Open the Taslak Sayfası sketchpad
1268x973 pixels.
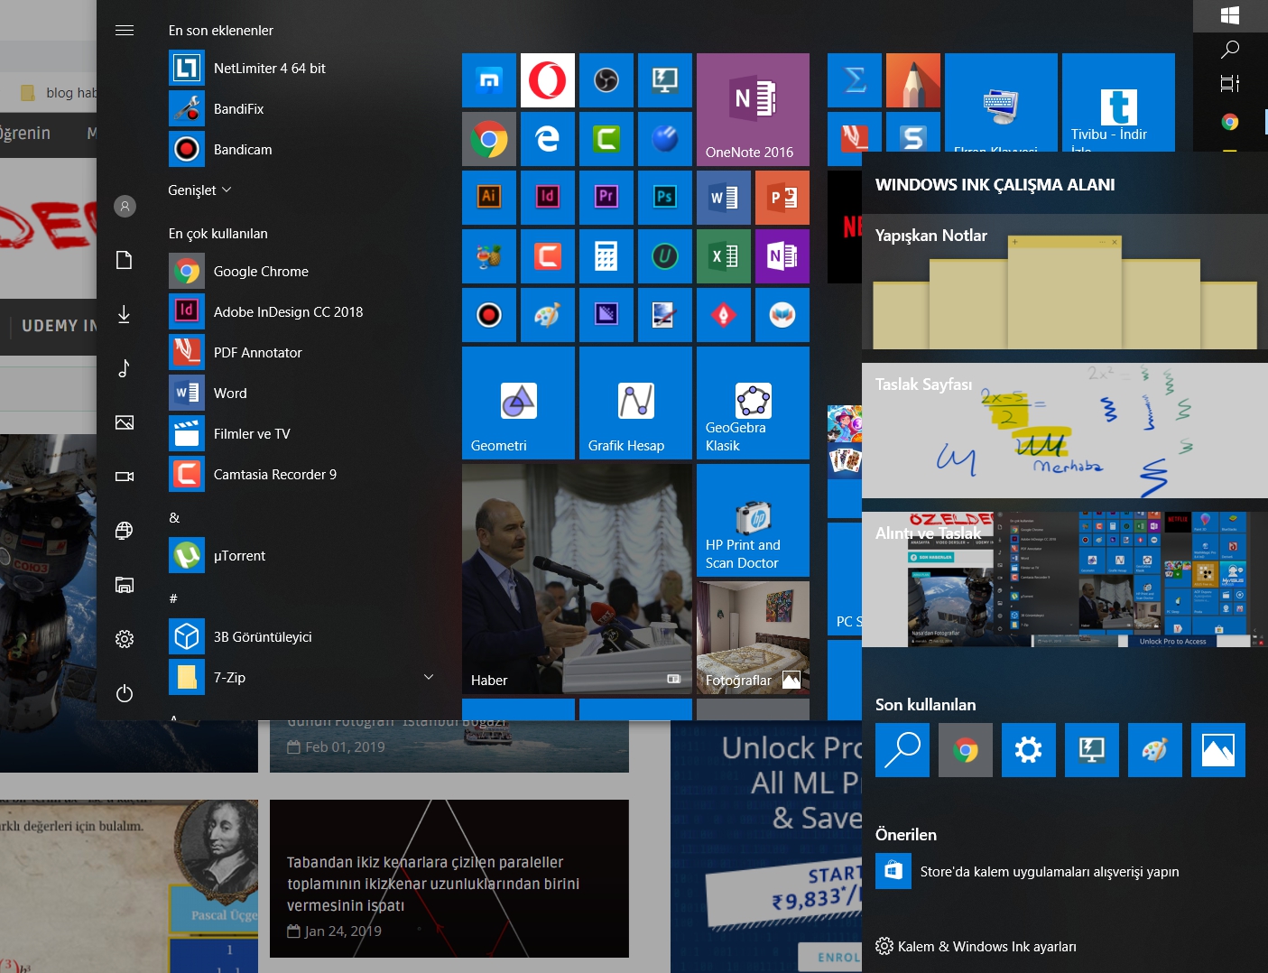pyautogui.click(x=1065, y=431)
